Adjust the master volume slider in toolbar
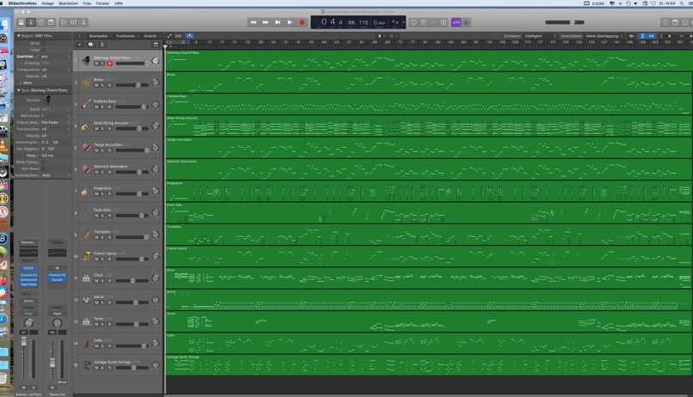693x397 pixels. [x=565, y=22]
